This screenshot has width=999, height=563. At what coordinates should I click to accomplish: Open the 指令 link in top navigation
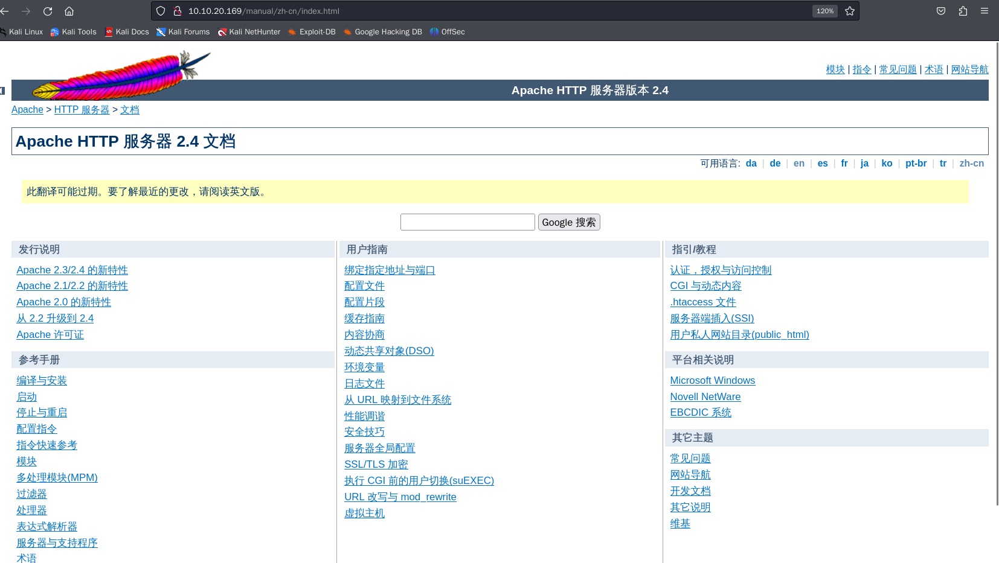pyautogui.click(x=862, y=69)
